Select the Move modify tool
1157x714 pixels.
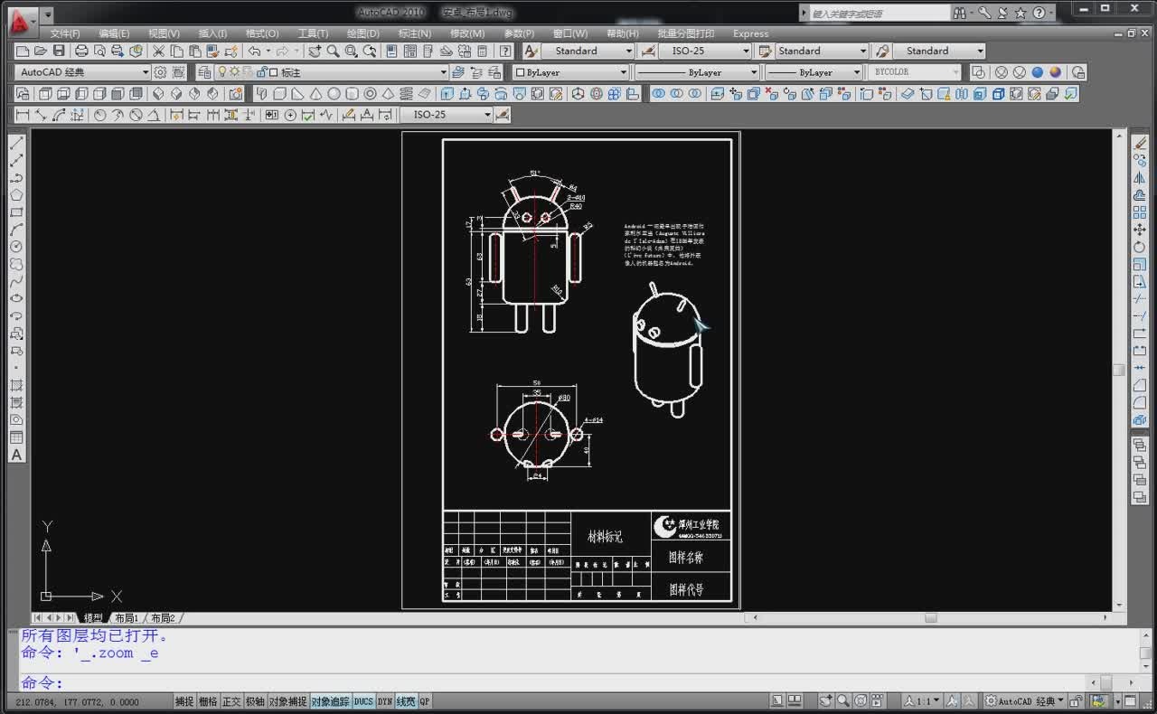click(1140, 230)
